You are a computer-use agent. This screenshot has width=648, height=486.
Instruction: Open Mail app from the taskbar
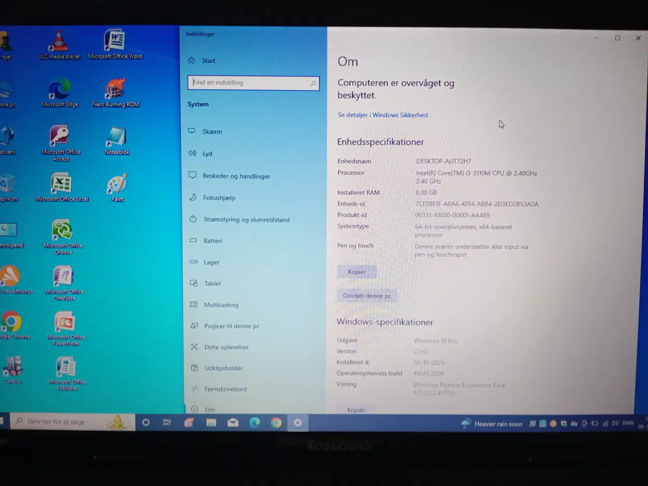pyautogui.click(x=233, y=423)
